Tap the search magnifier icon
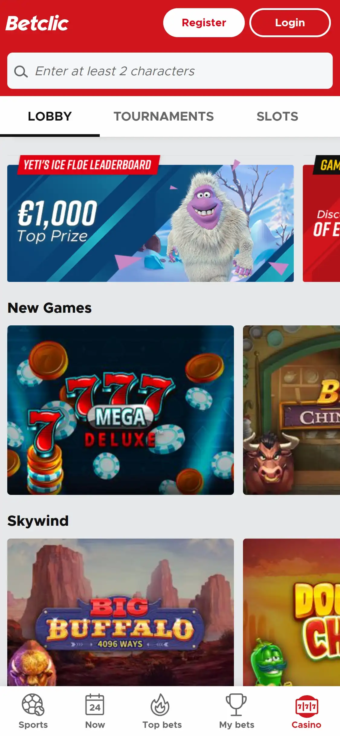Viewport: 340px width, 736px height. (x=21, y=72)
